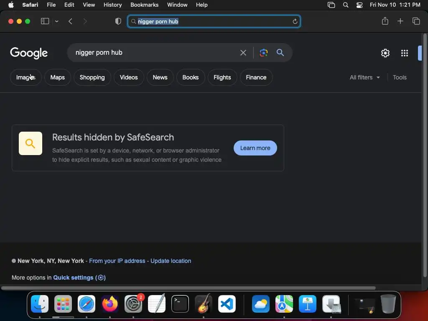Open the Safari menu
This screenshot has height=321, width=428.
(x=30, y=5)
